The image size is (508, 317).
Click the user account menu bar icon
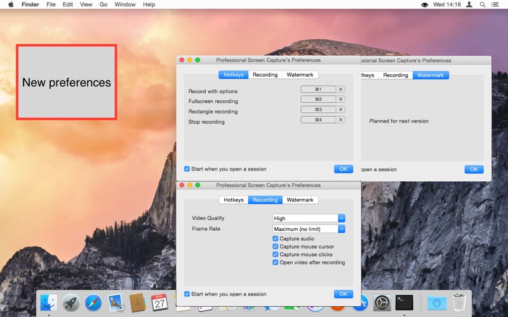pos(469,4)
